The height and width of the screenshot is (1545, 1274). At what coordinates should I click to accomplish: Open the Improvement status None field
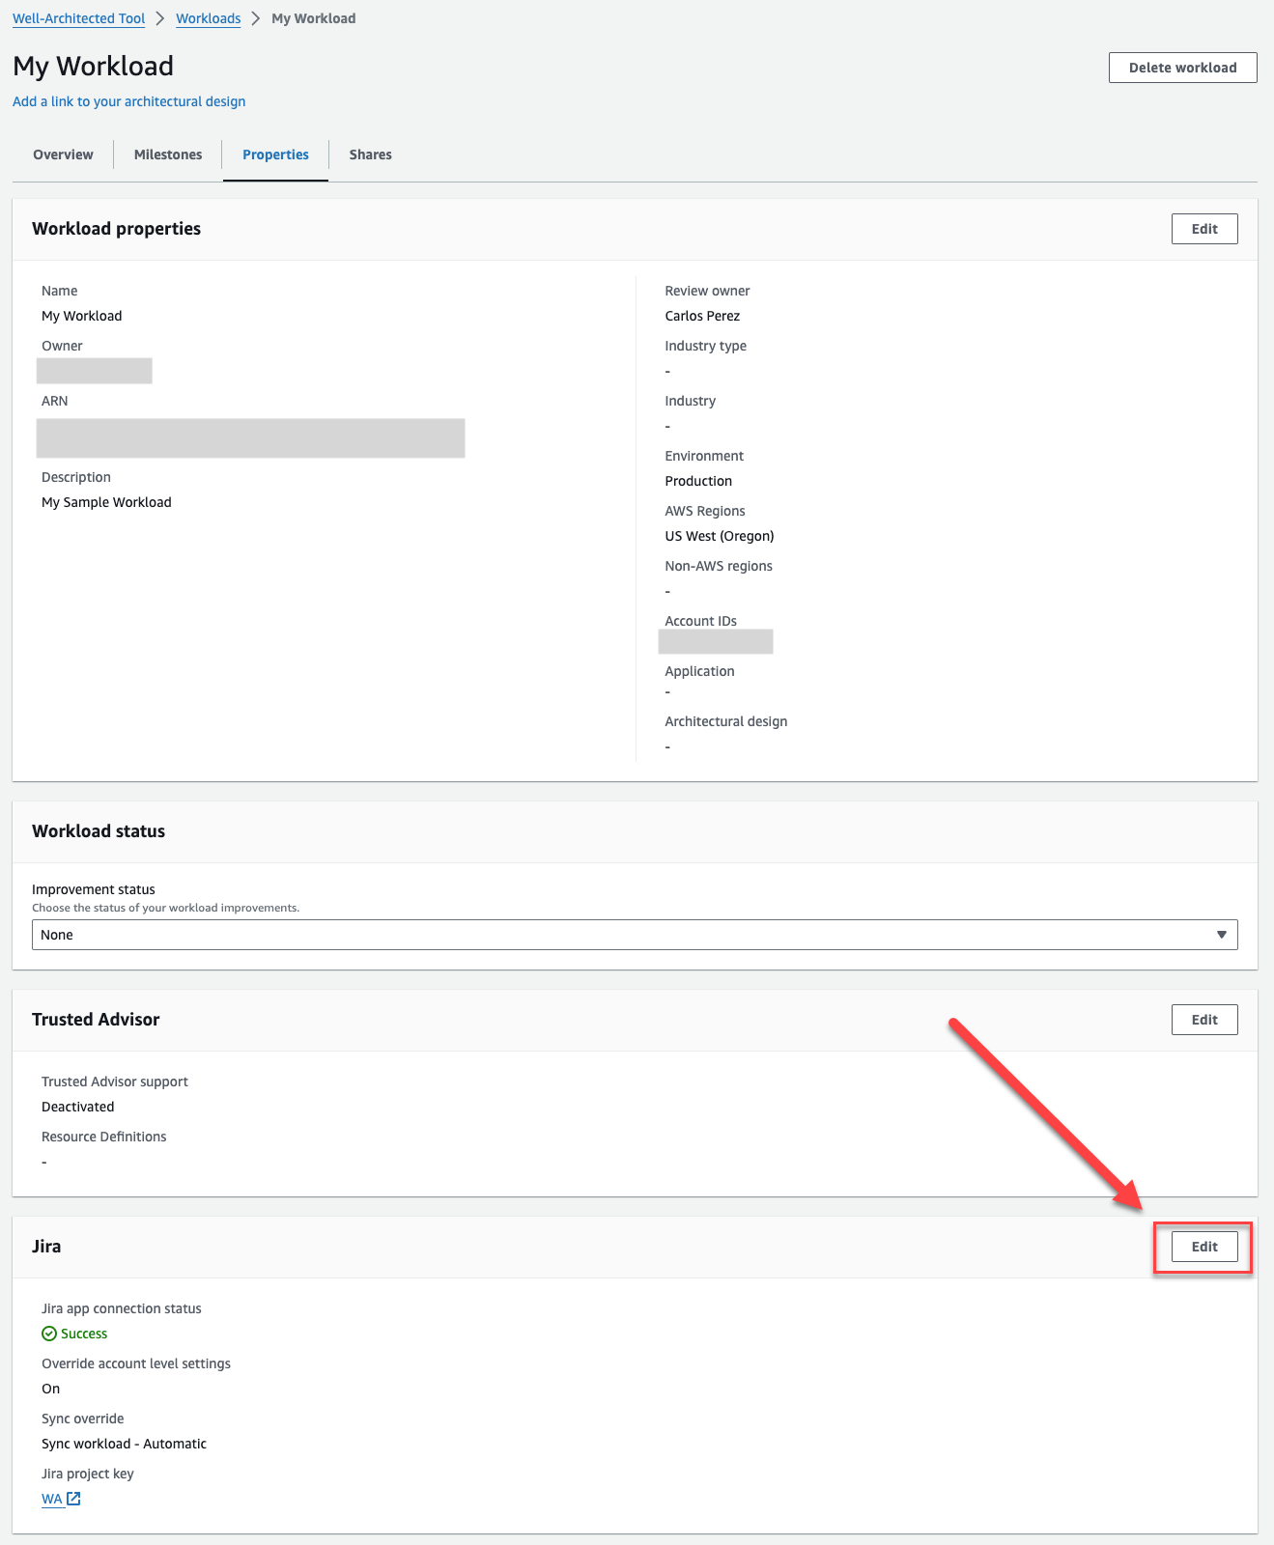[x=635, y=935]
